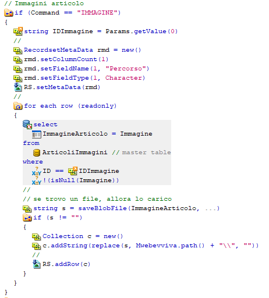Click the string literal "IMMAGINE"
Viewport: 269px width, 298px height.
[x=97, y=13]
